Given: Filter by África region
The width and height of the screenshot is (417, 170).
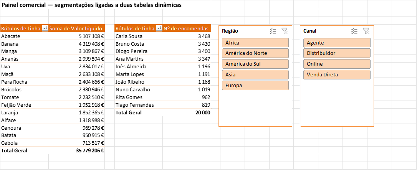Looking at the screenshot, I should pos(255,43).
